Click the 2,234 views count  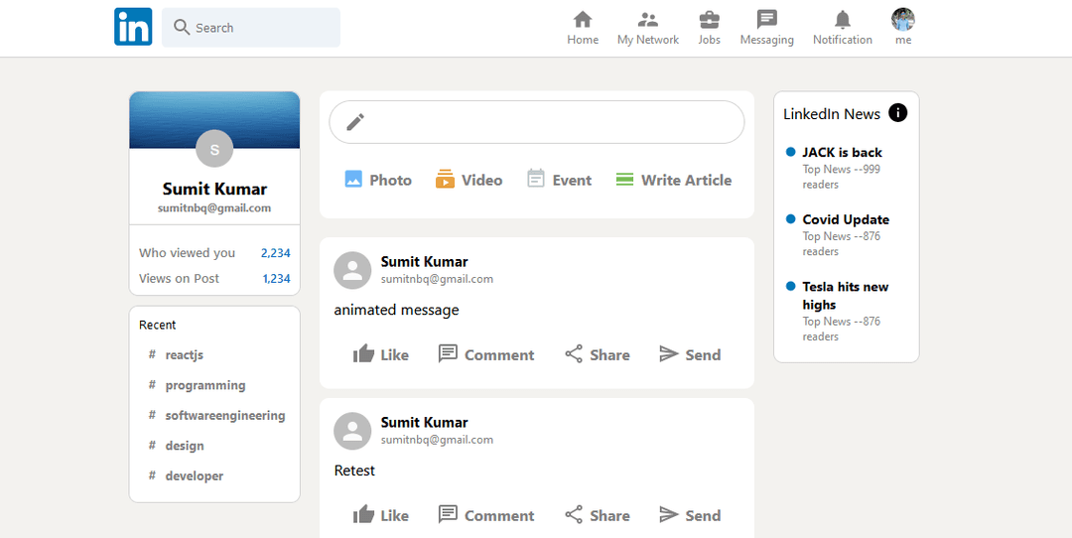pos(276,253)
